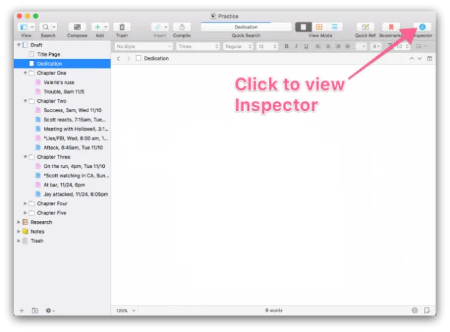Open the font size 12 combo box
Image resolution: width=450 pixels, height=332 pixels.
point(267,46)
